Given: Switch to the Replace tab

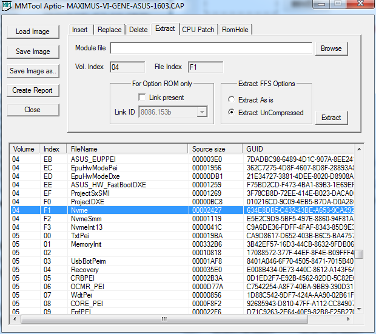Looking at the screenshot, I should (110, 30).
